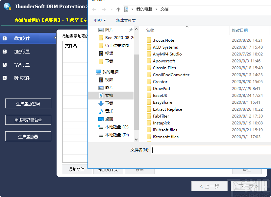271x197 pixels.
Task: Click inside the 文件名 input field
Action: (x=197, y=150)
